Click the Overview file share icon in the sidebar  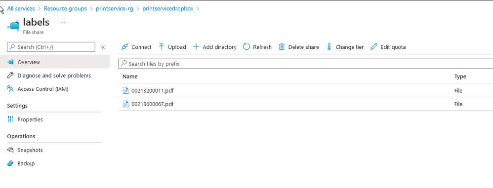(10, 62)
